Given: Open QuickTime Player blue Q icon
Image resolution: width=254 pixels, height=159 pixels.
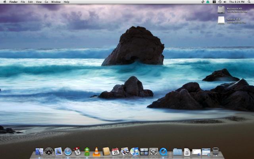Looking at the screenshot, I should tap(163, 151).
